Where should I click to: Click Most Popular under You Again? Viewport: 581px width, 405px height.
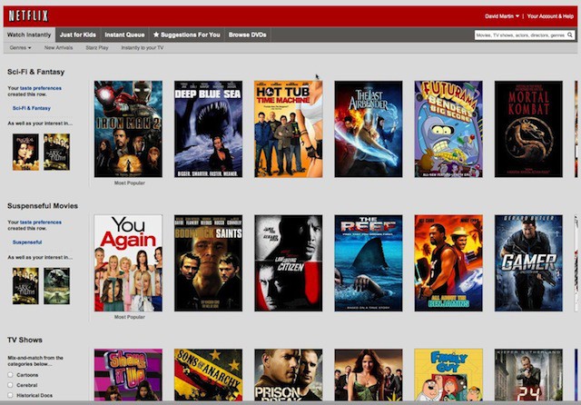coord(129,317)
